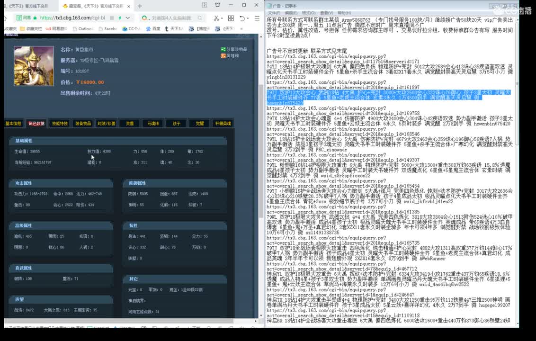Click the highlighted 79TJ text block in Notepad

(x=389, y=98)
